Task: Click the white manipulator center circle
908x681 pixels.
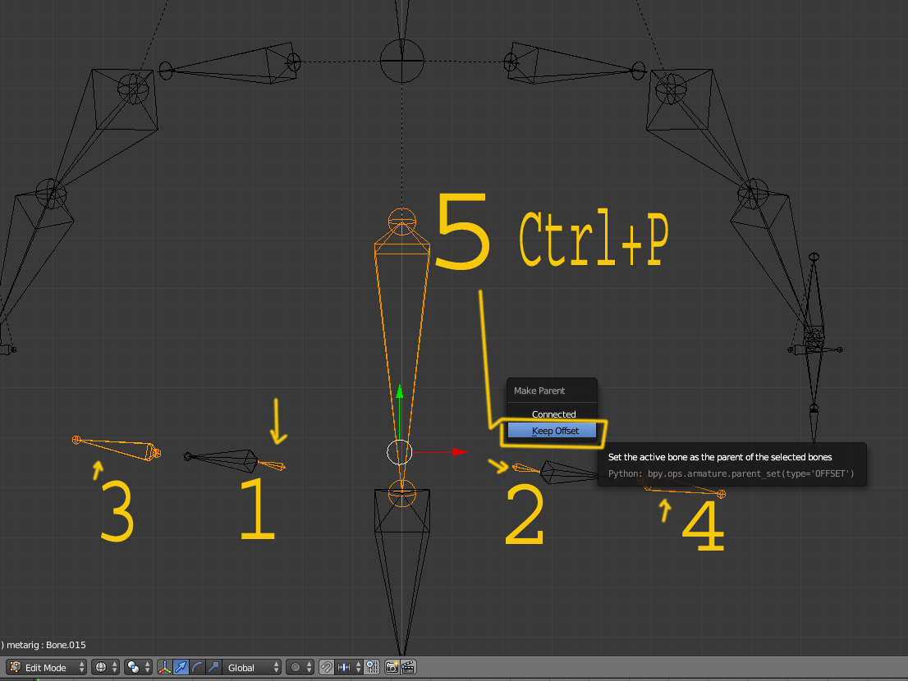Action: pyautogui.click(x=400, y=452)
